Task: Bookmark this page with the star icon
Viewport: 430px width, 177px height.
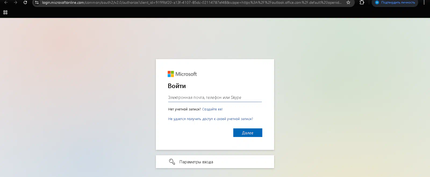Action: [348, 2]
